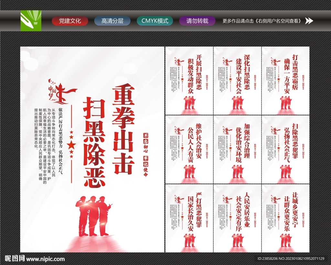Open the 更多作品请点击 user space link
Image resolution: width=331 pixels, height=265 pixels.
click(262, 21)
